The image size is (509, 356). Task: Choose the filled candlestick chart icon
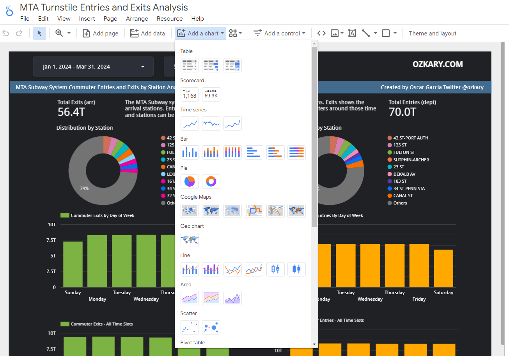point(296,269)
